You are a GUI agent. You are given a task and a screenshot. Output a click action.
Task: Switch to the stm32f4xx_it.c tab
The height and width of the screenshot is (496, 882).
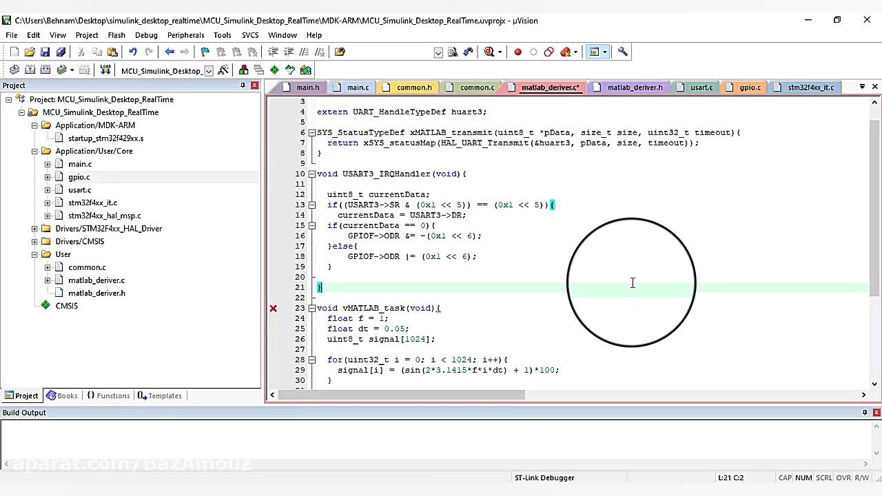pyautogui.click(x=805, y=87)
